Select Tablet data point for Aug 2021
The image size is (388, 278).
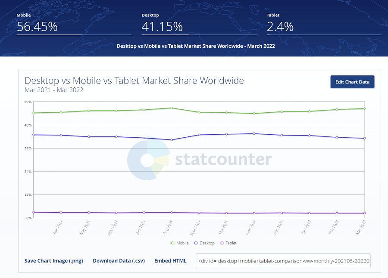click(172, 213)
